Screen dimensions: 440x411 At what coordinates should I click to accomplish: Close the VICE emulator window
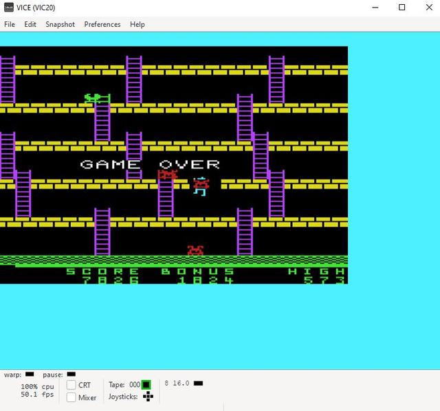pyautogui.click(x=429, y=8)
